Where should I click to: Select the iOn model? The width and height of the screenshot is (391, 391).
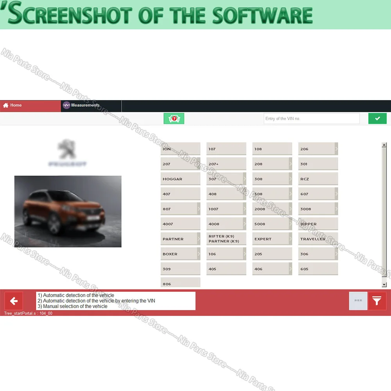(180, 149)
